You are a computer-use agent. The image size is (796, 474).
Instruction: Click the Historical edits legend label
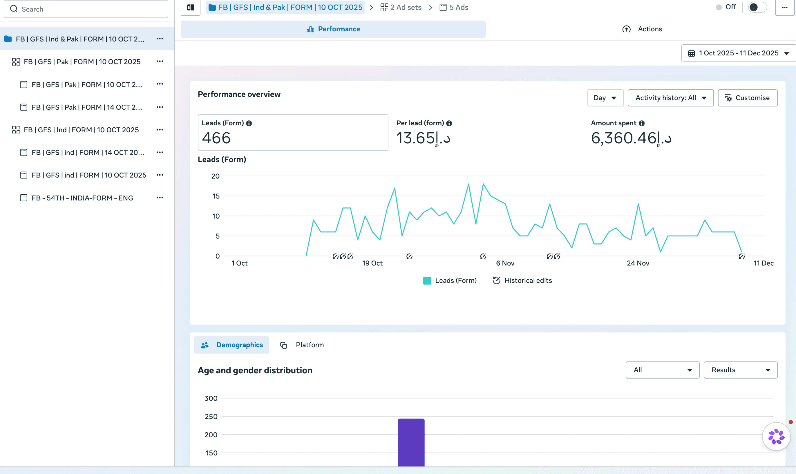[x=528, y=281]
